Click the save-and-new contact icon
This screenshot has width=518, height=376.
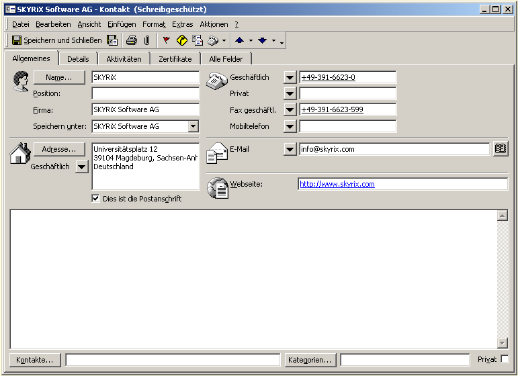click(112, 40)
